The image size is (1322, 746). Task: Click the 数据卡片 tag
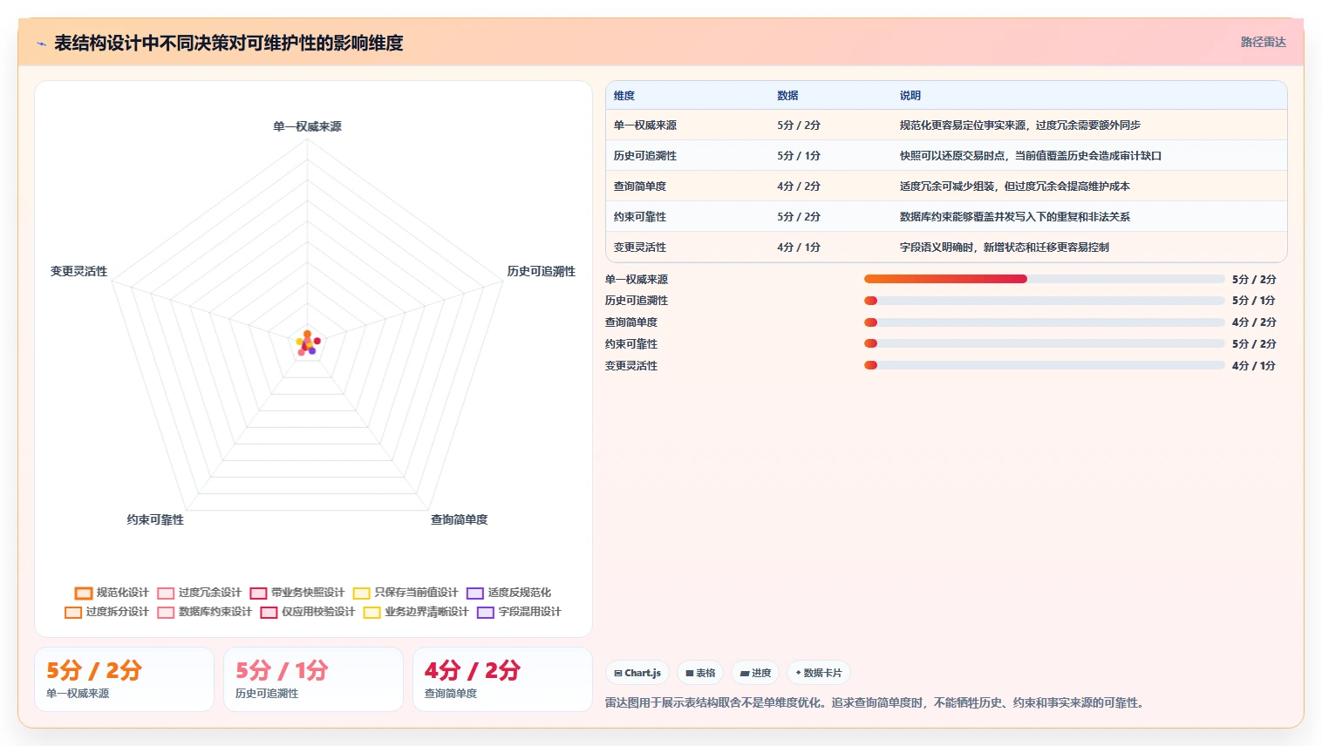[819, 673]
